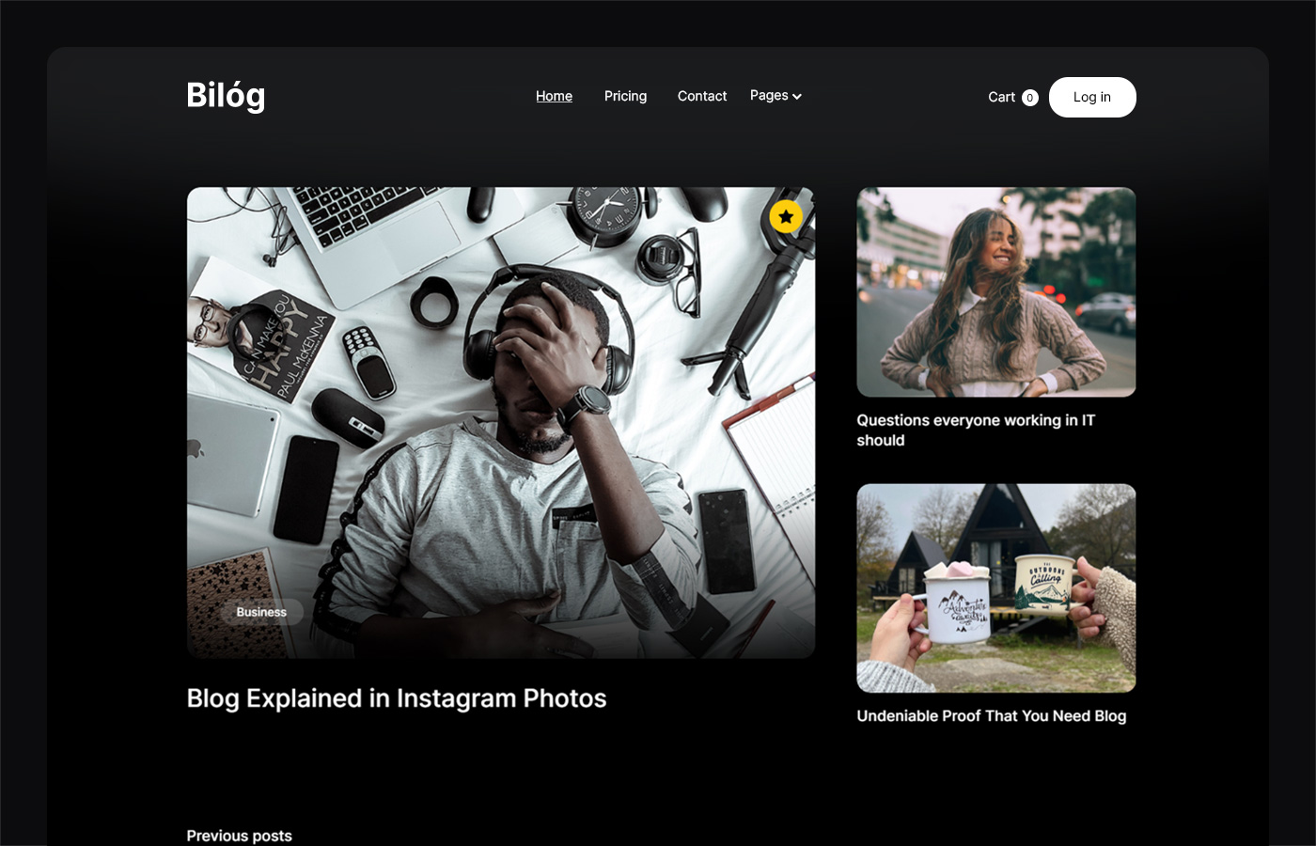Click the Bilóg logo
Viewport: 1316px width, 846px height.
225,95
